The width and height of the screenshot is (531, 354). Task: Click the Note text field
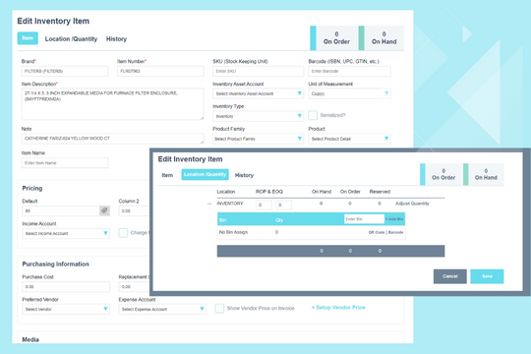click(x=112, y=139)
